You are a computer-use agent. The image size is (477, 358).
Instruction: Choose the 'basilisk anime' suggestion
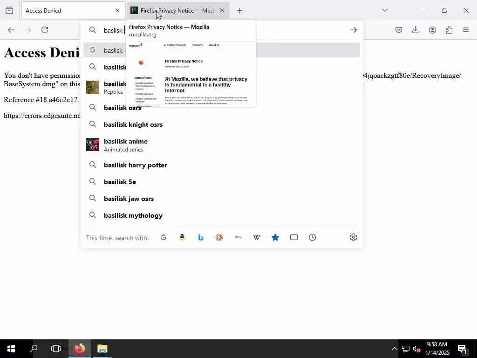coord(221,145)
